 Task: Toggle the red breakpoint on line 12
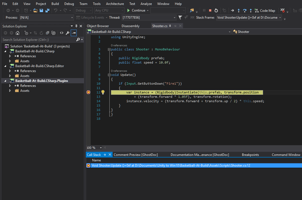pyautogui.click(x=88, y=92)
